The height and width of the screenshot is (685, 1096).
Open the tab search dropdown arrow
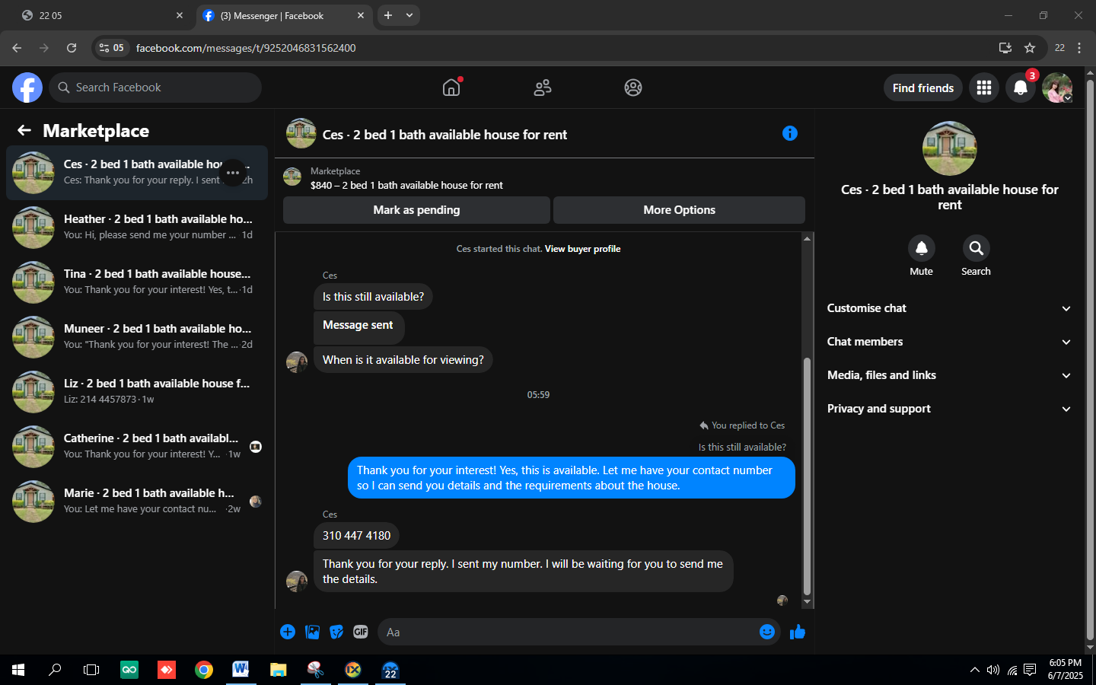coord(409,15)
